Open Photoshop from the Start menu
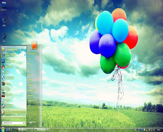Image resolution: width=163 pixels, height=132 pixels. (8, 61)
